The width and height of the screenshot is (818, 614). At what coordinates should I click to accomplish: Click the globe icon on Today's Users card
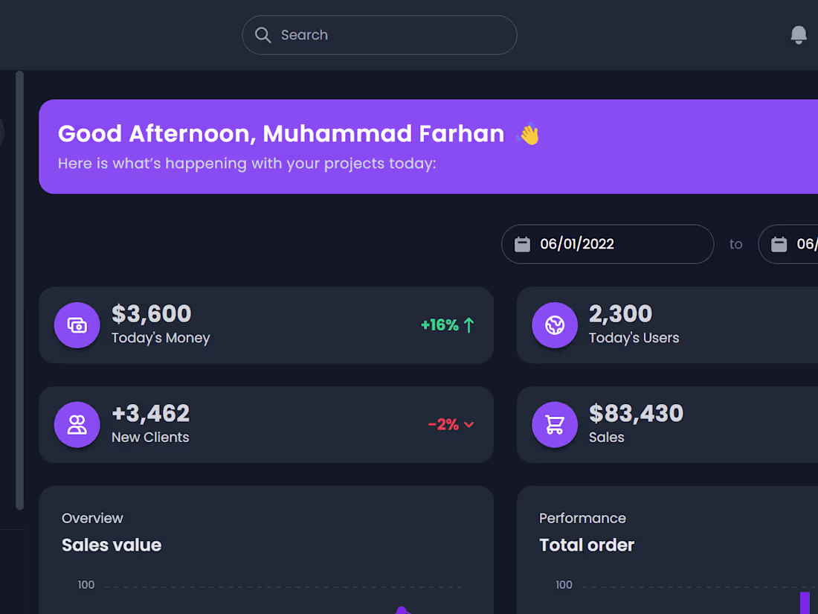pos(554,325)
